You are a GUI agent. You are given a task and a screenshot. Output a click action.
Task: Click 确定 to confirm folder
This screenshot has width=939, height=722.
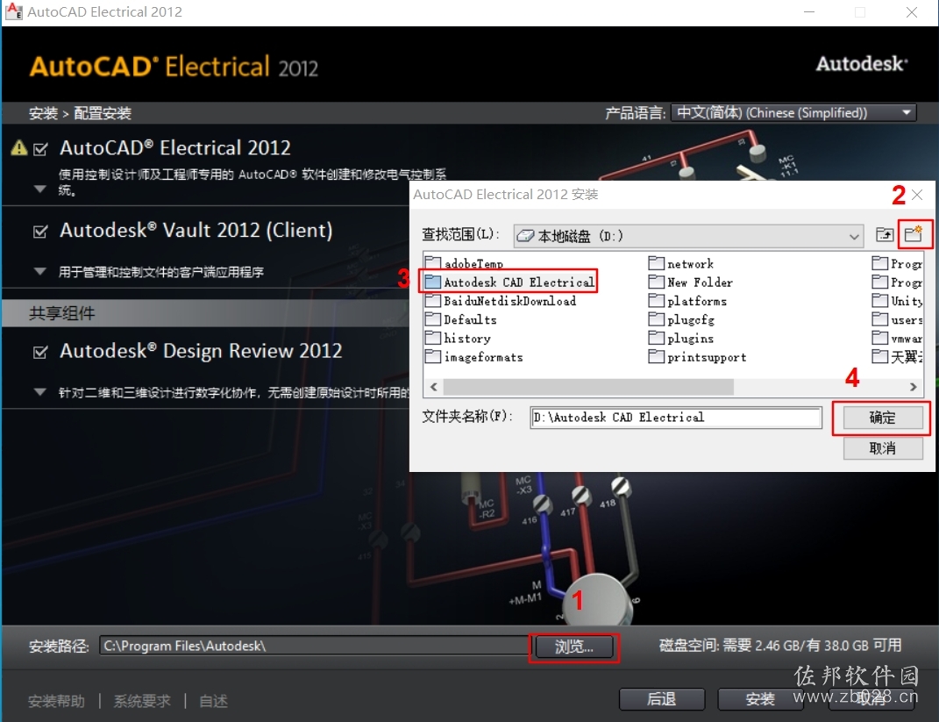click(883, 418)
